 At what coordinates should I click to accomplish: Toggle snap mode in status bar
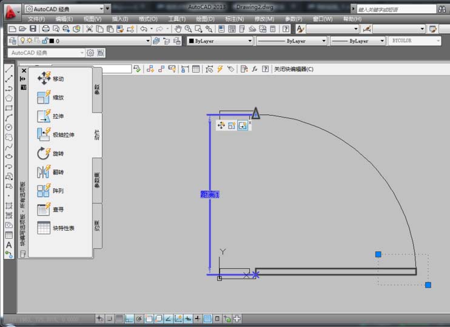(110, 319)
